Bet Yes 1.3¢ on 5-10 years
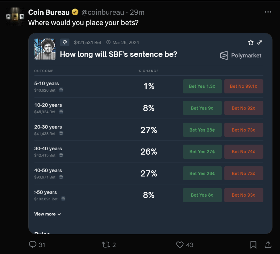The width and height of the screenshot is (280, 254). pyautogui.click(x=202, y=86)
